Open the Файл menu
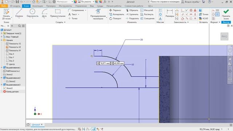Image resolution: width=233 pixels, height=131 pixels. [4, 6]
